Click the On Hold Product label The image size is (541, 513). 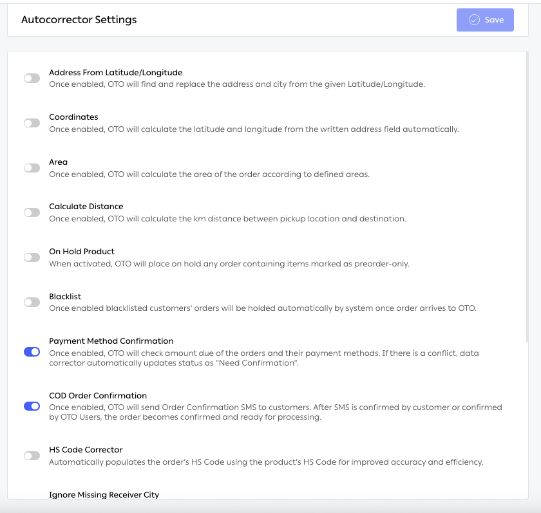click(x=82, y=251)
